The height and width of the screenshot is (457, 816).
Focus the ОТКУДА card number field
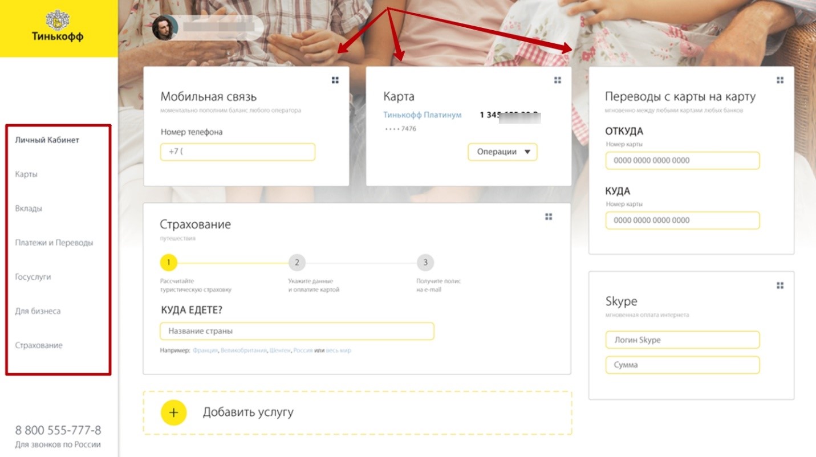click(683, 161)
